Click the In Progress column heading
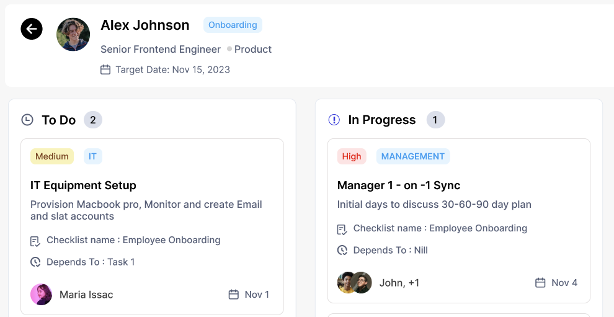614x317 pixels. (382, 120)
